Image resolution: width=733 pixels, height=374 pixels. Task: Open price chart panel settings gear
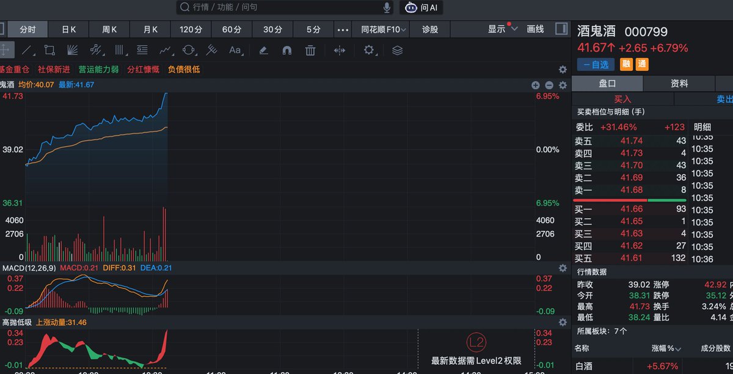click(563, 85)
